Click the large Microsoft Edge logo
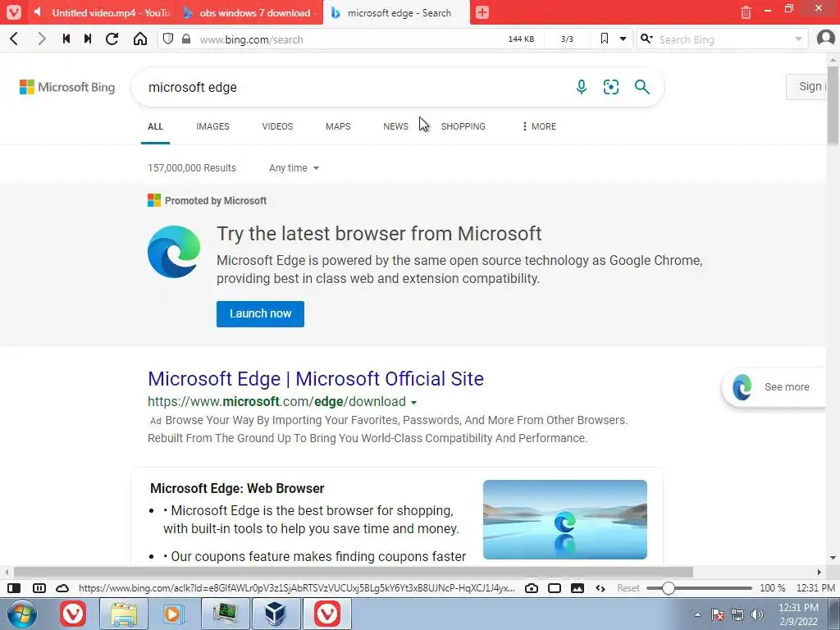This screenshot has width=840, height=630. [x=174, y=251]
